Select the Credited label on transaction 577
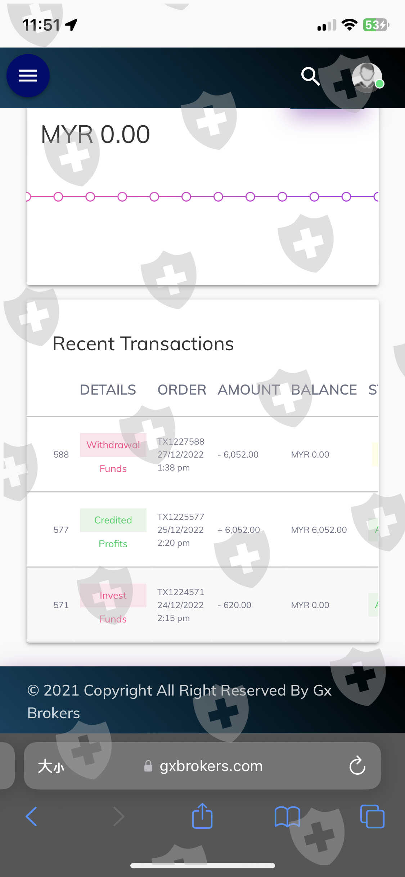 click(x=113, y=520)
